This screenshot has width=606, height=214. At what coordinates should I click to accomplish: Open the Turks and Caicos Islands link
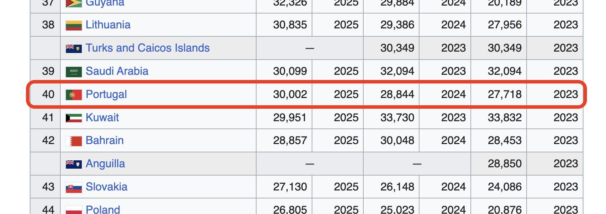[147, 48]
